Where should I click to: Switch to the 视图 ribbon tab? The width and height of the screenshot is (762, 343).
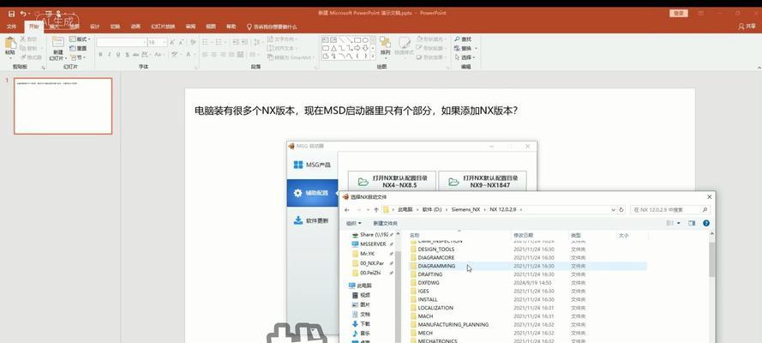211,27
